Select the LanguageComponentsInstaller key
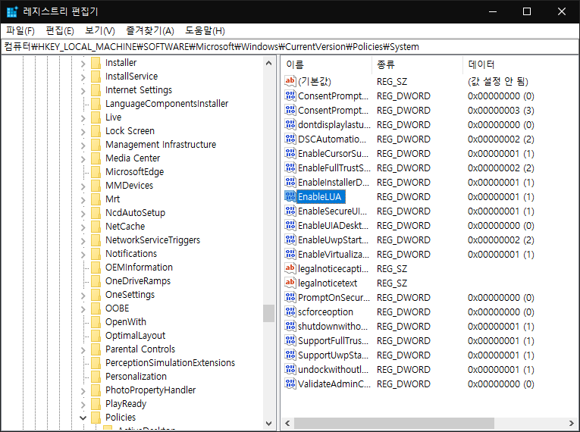This screenshot has height=432, width=580. coord(167,104)
